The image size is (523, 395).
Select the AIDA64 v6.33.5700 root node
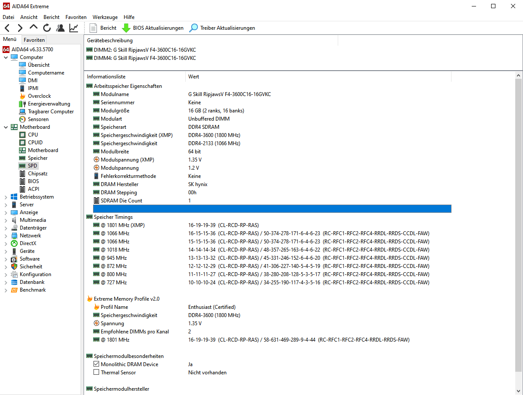tap(32, 50)
